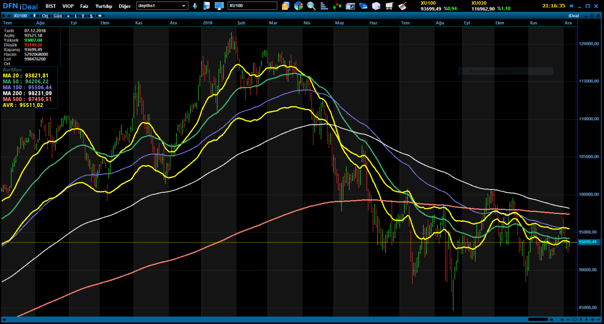Click the XU100 symbol label in chart toolbar
This screenshot has height=324, width=604.
(20, 16)
